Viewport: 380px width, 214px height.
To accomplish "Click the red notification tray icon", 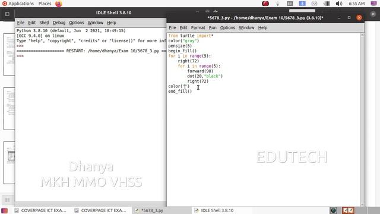I will click(265, 4).
